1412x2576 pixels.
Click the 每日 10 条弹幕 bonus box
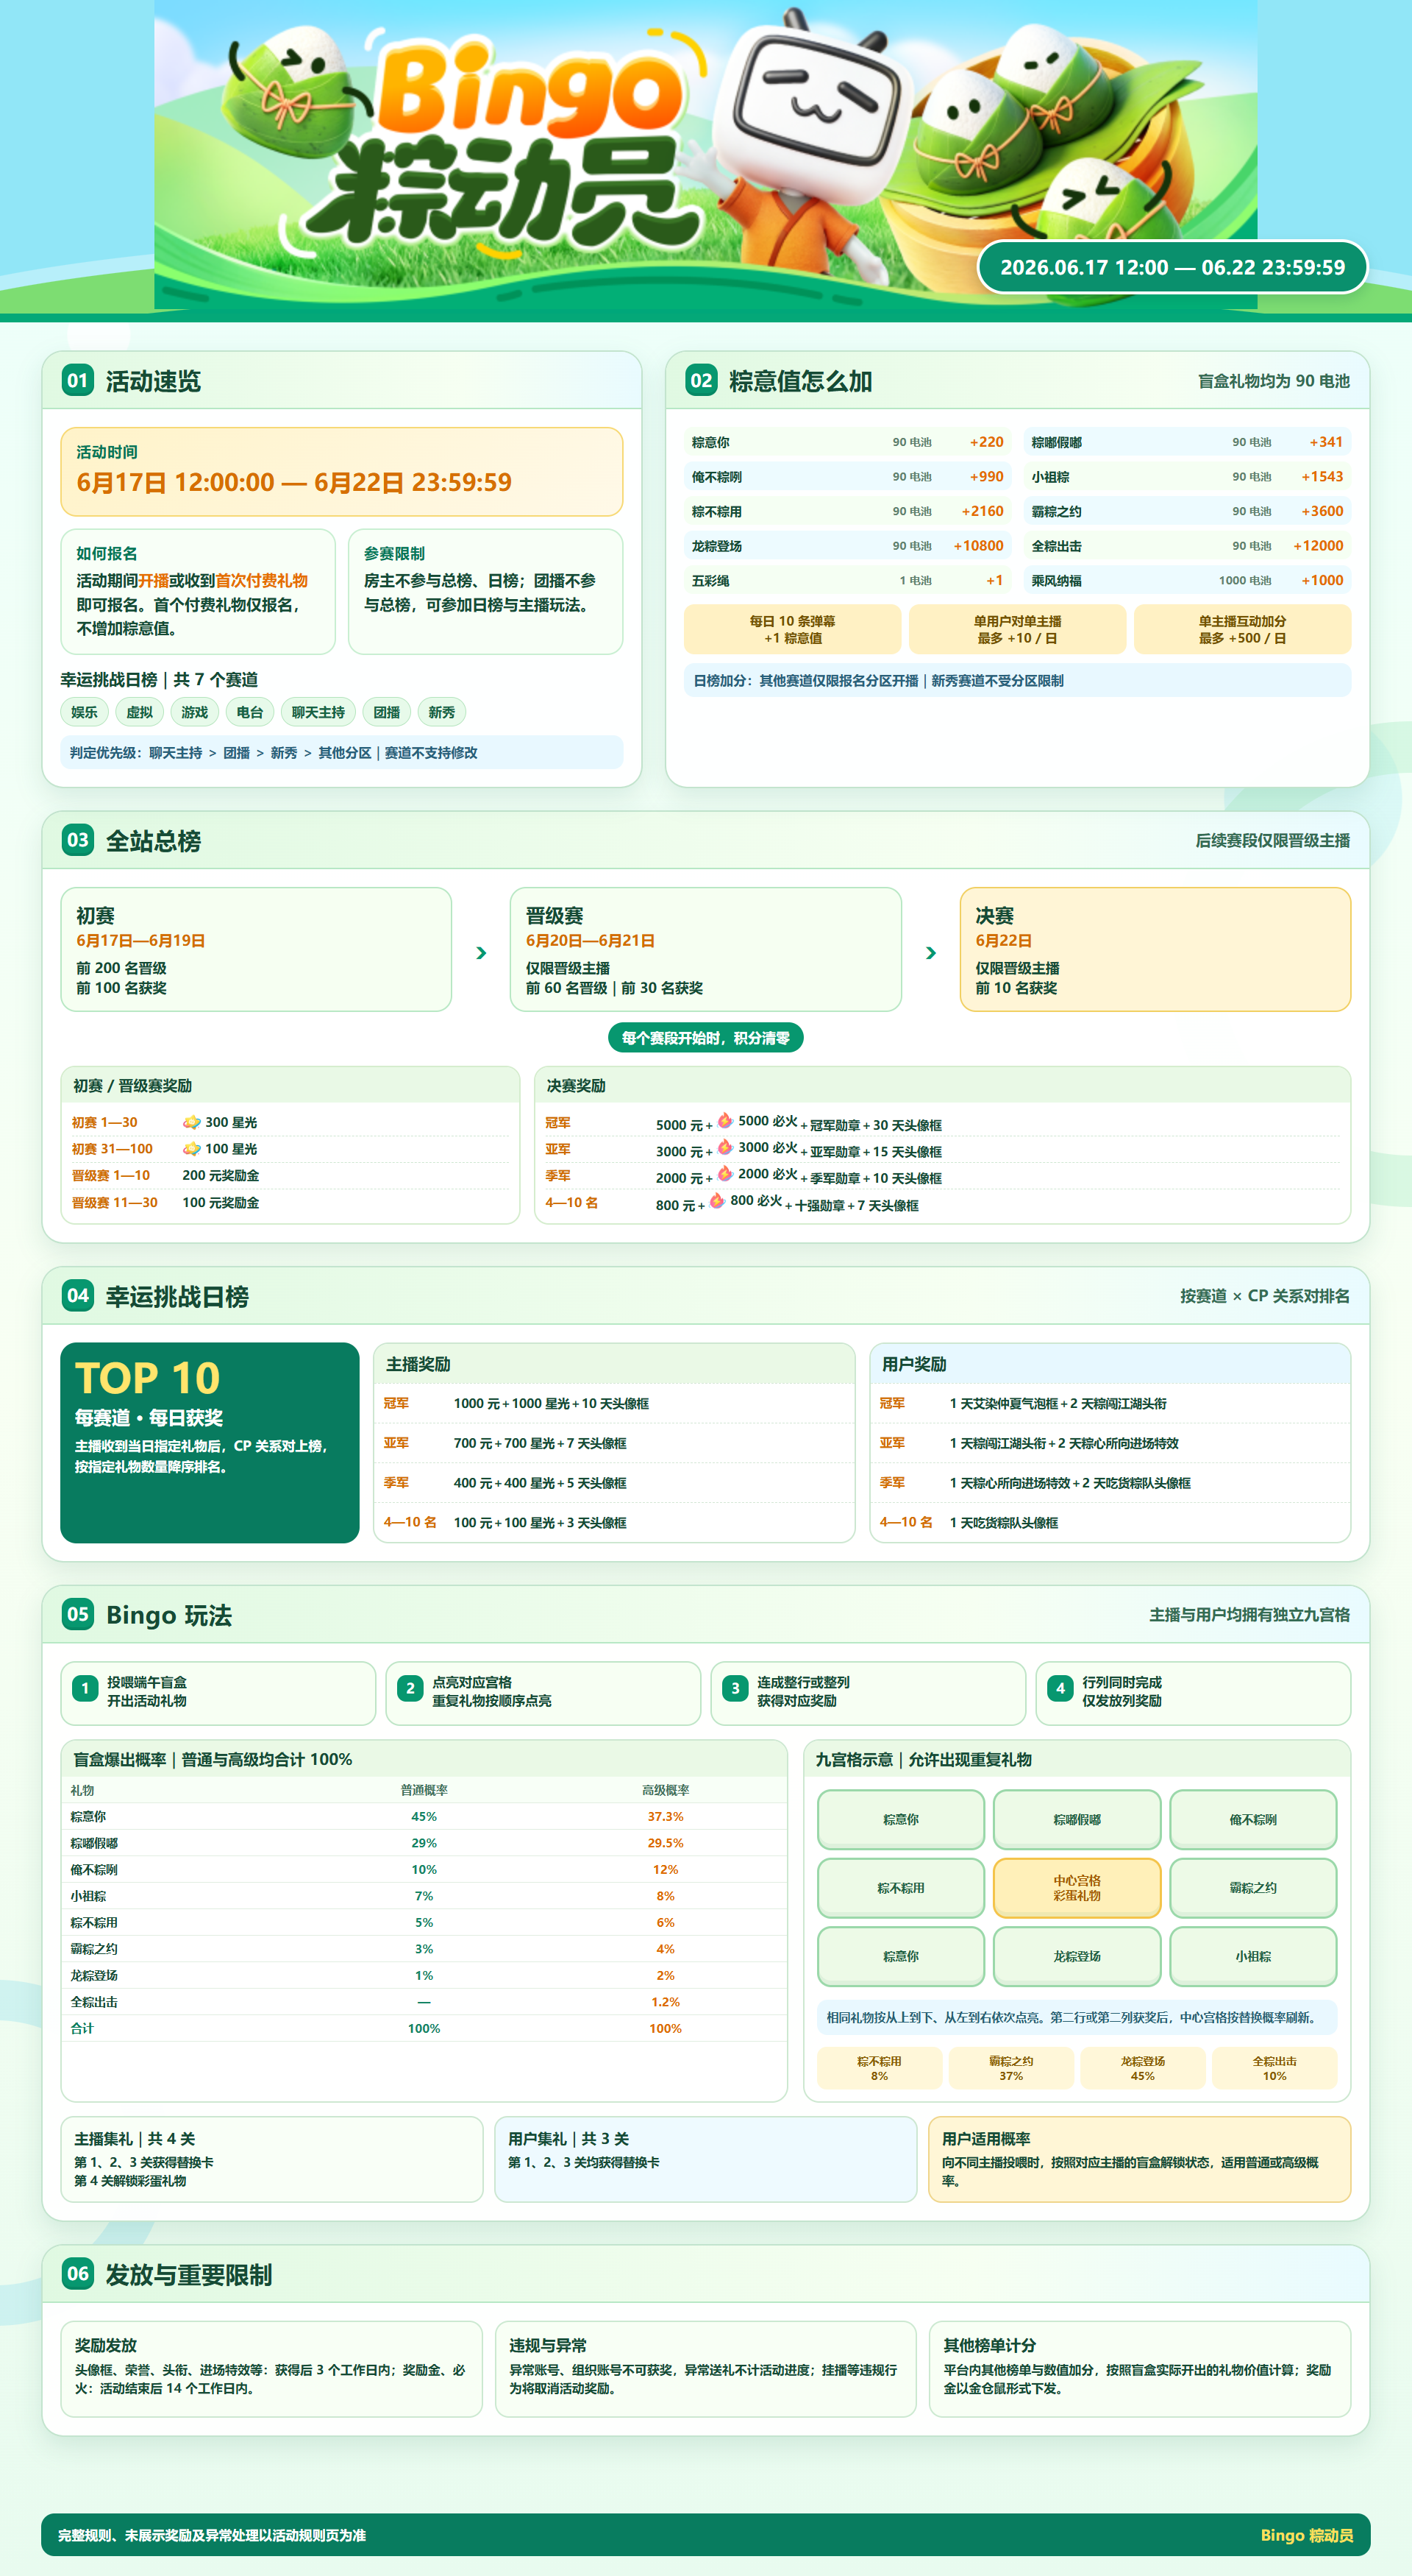[x=793, y=629]
